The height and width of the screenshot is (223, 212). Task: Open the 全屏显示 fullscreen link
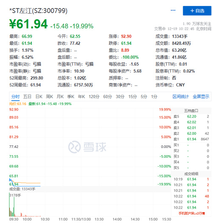pos(201,97)
